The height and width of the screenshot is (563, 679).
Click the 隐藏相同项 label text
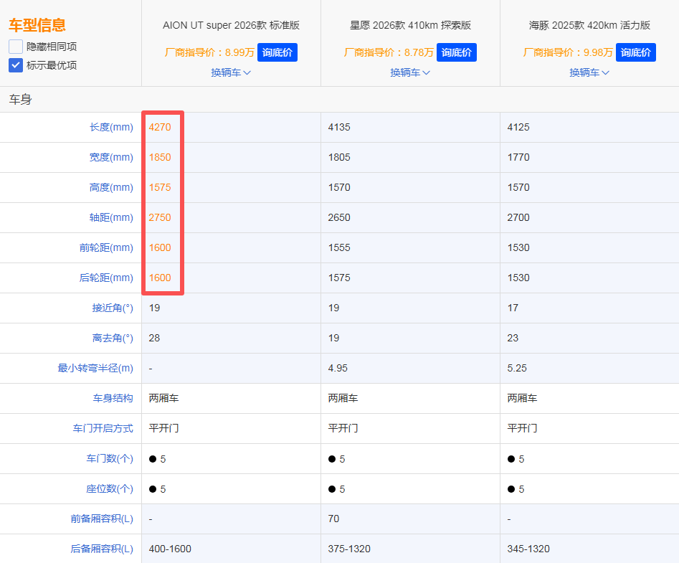(52, 47)
